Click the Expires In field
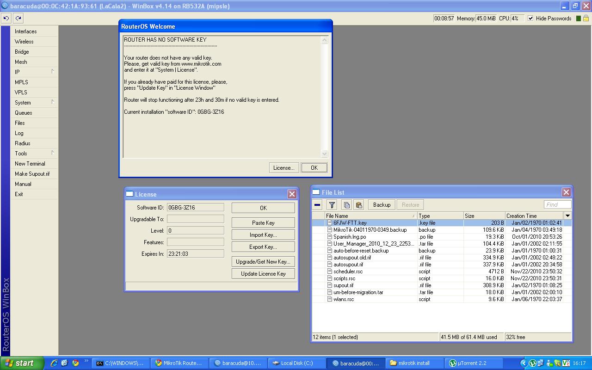This screenshot has width=592, height=370. point(196,254)
